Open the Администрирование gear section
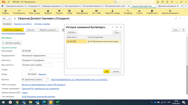The height and width of the screenshot is (105, 188). 170,12
